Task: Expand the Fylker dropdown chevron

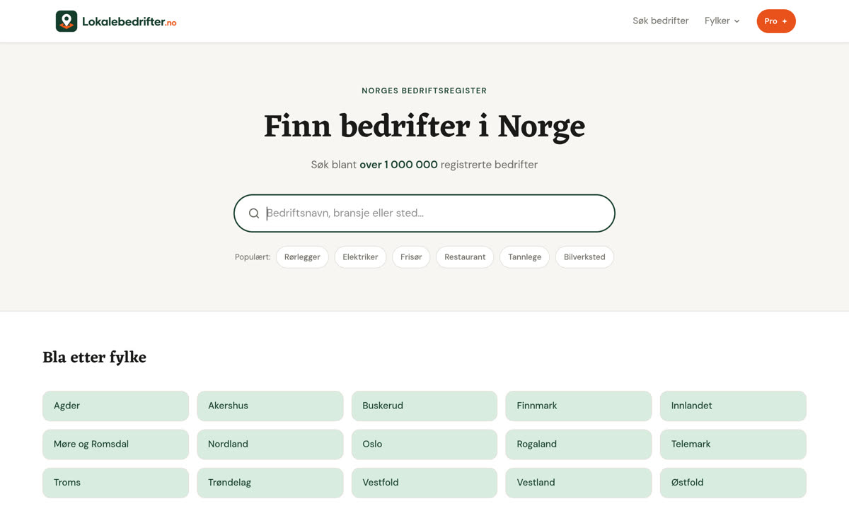Action: [737, 21]
